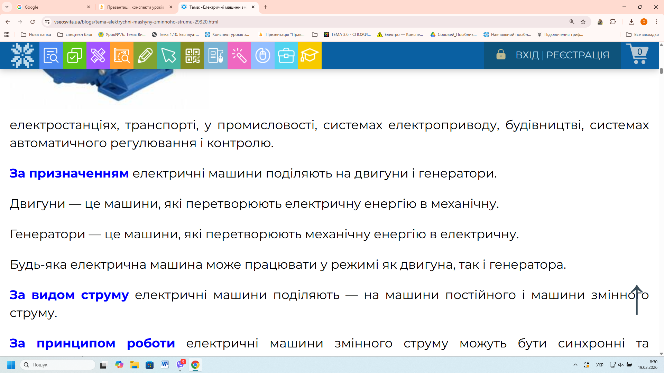
Task: Click the pink magic wand icon
Action: (x=239, y=55)
